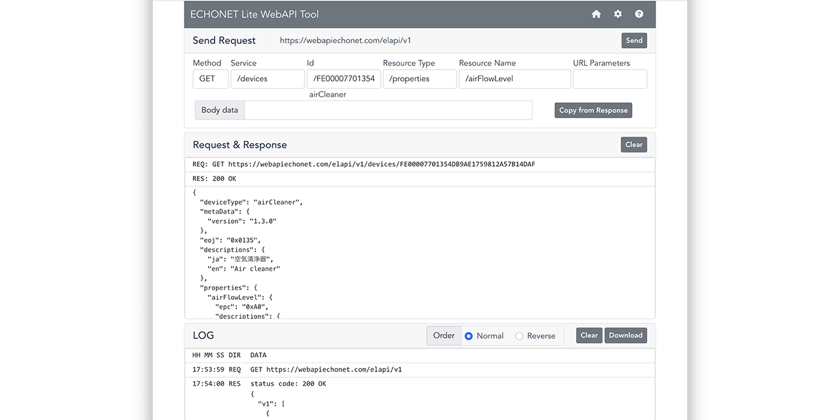This screenshot has width=840, height=420.
Task: Click the Id field with device identifier
Action: pos(344,79)
